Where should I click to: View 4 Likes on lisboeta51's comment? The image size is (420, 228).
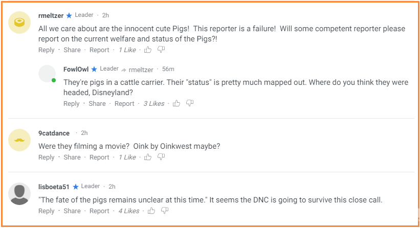tap(128, 211)
